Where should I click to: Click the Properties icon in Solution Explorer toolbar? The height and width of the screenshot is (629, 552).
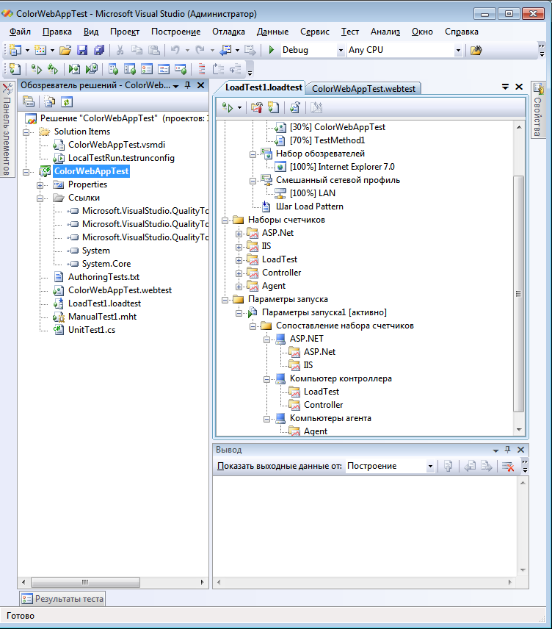click(29, 102)
